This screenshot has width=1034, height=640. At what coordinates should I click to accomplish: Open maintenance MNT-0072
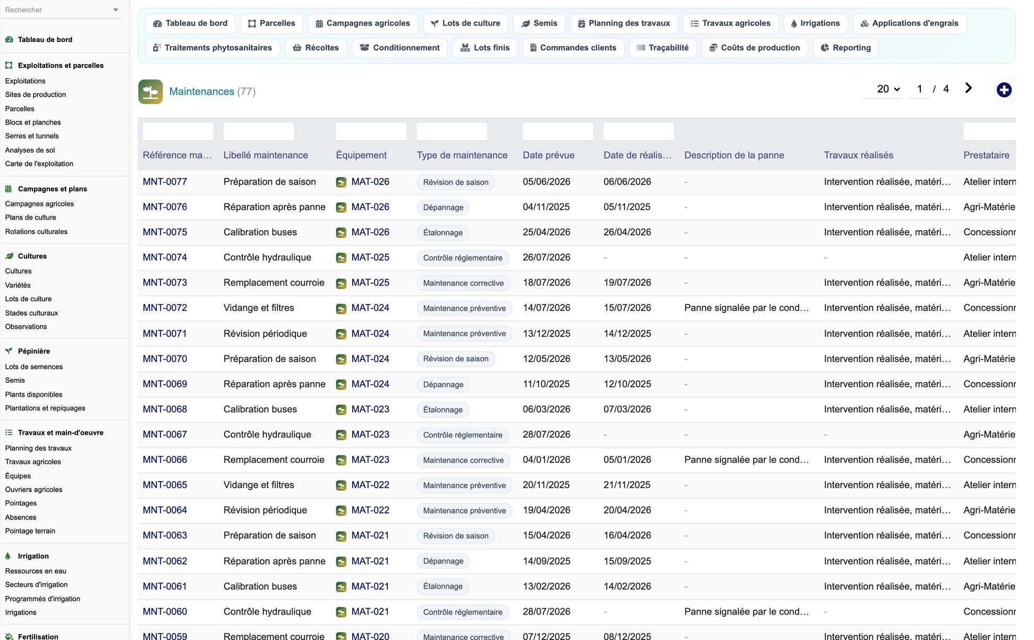tap(165, 308)
